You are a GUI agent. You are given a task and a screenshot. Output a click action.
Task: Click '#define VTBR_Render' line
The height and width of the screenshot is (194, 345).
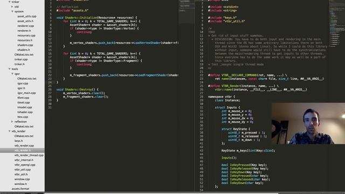pos(243,86)
